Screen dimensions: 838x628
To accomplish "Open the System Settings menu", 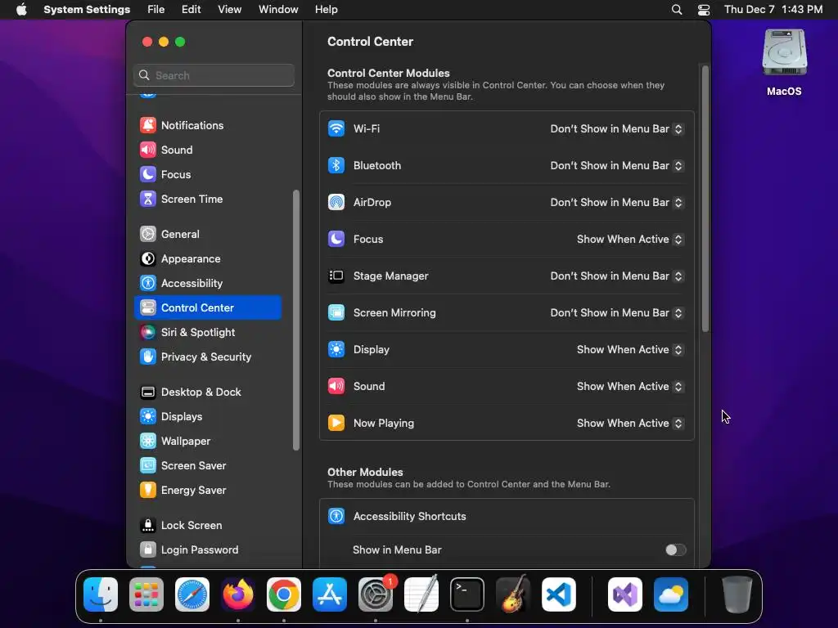I will tap(87, 10).
